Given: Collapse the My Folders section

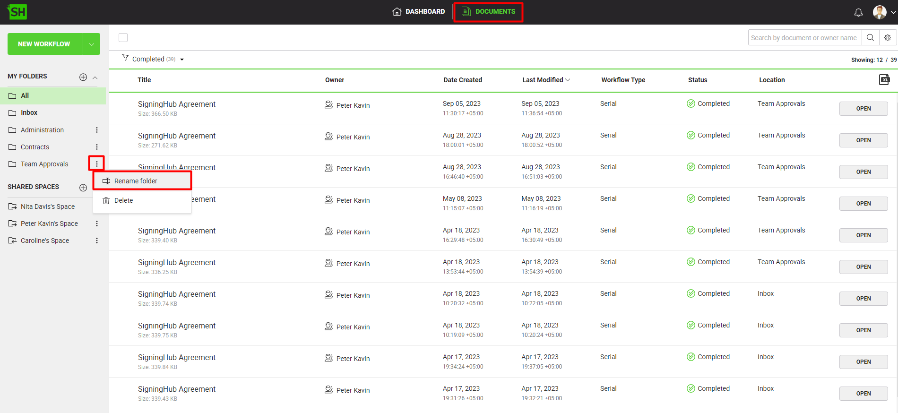Looking at the screenshot, I should tap(95, 77).
